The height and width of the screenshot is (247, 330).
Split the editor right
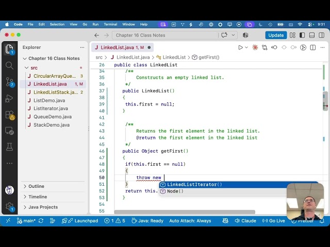click(x=313, y=48)
